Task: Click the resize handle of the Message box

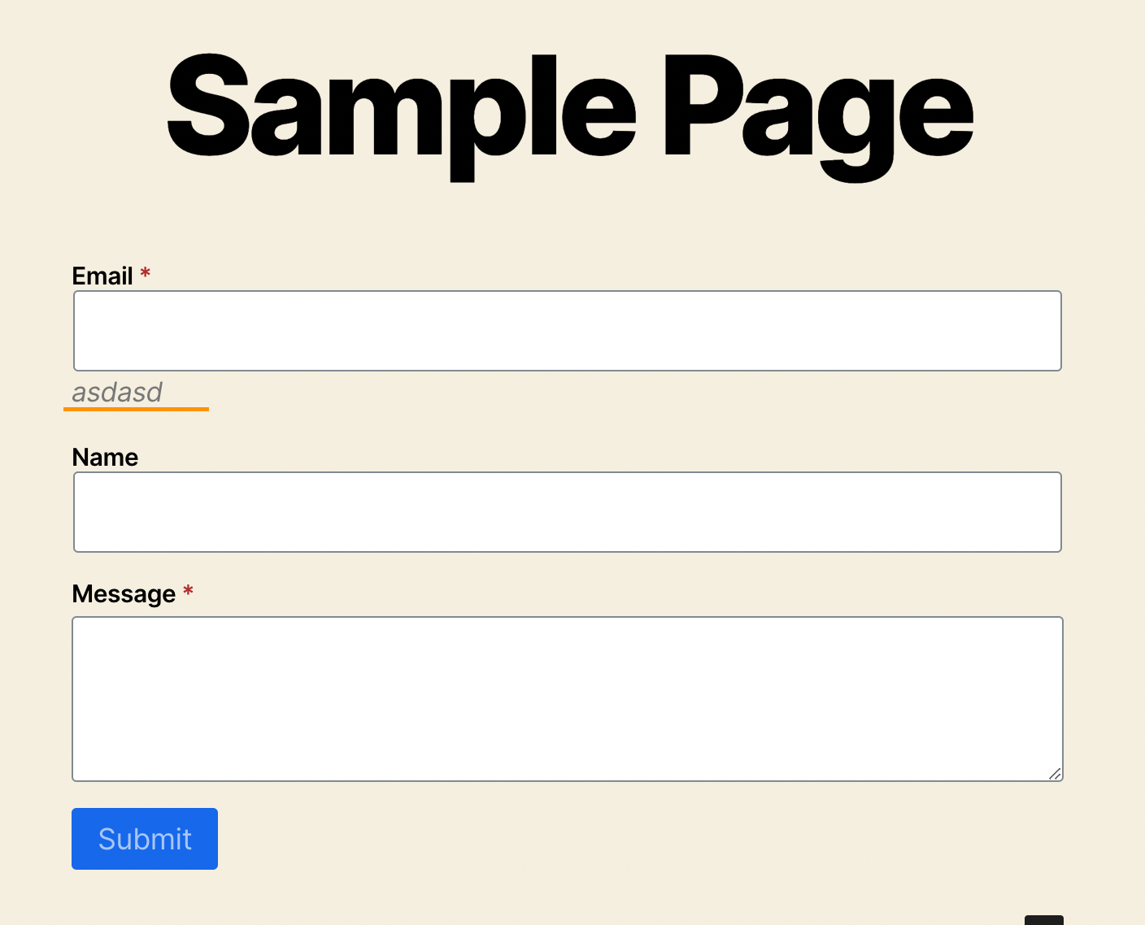Action: [1056, 773]
